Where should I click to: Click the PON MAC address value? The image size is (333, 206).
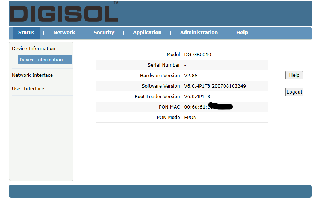click(x=208, y=106)
